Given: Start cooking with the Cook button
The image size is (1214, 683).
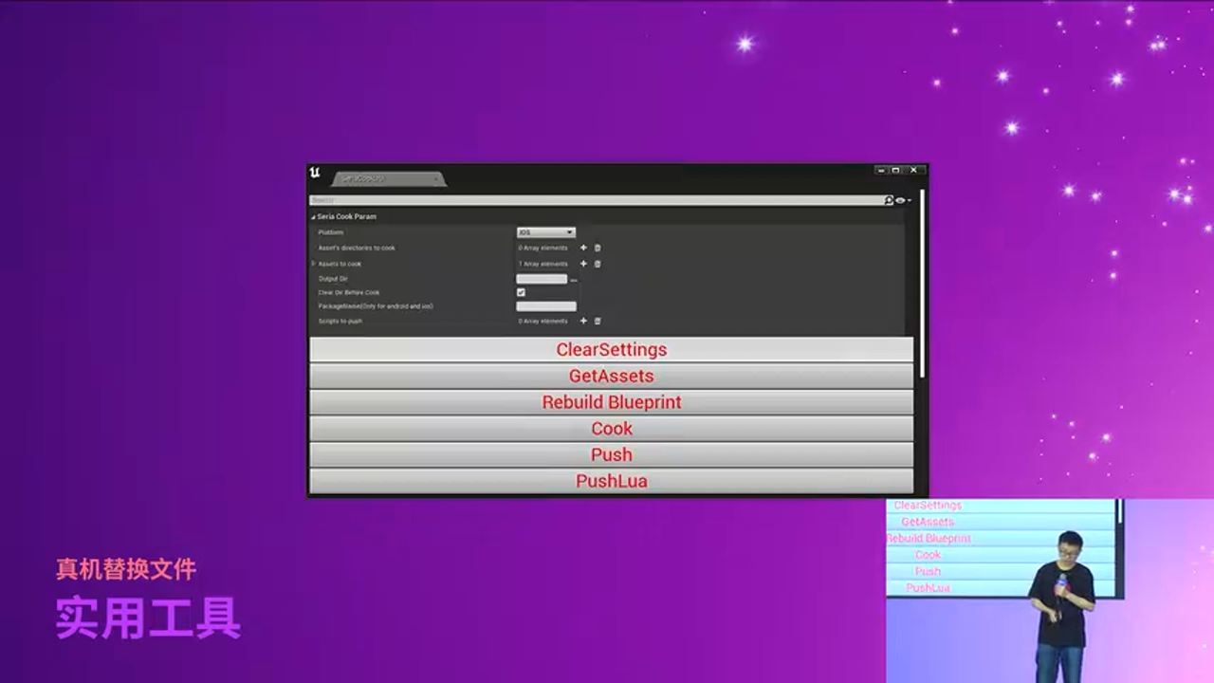Looking at the screenshot, I should [x=611, y=428].
